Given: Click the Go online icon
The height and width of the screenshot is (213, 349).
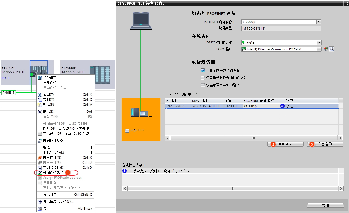Looking at the screenshot, I should (40, 158).
